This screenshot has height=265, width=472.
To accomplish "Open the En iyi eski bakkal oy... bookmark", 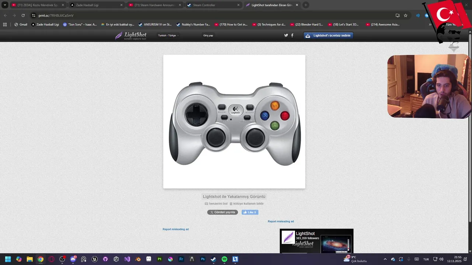I will [x=117, y=25].
